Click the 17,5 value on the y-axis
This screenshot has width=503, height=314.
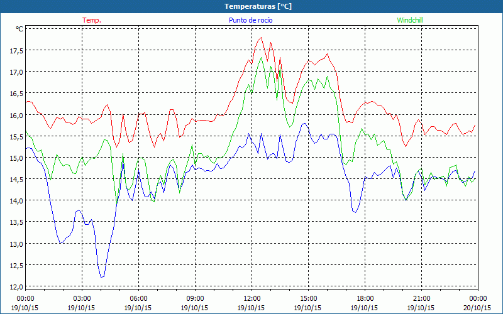tap(16, 51)
